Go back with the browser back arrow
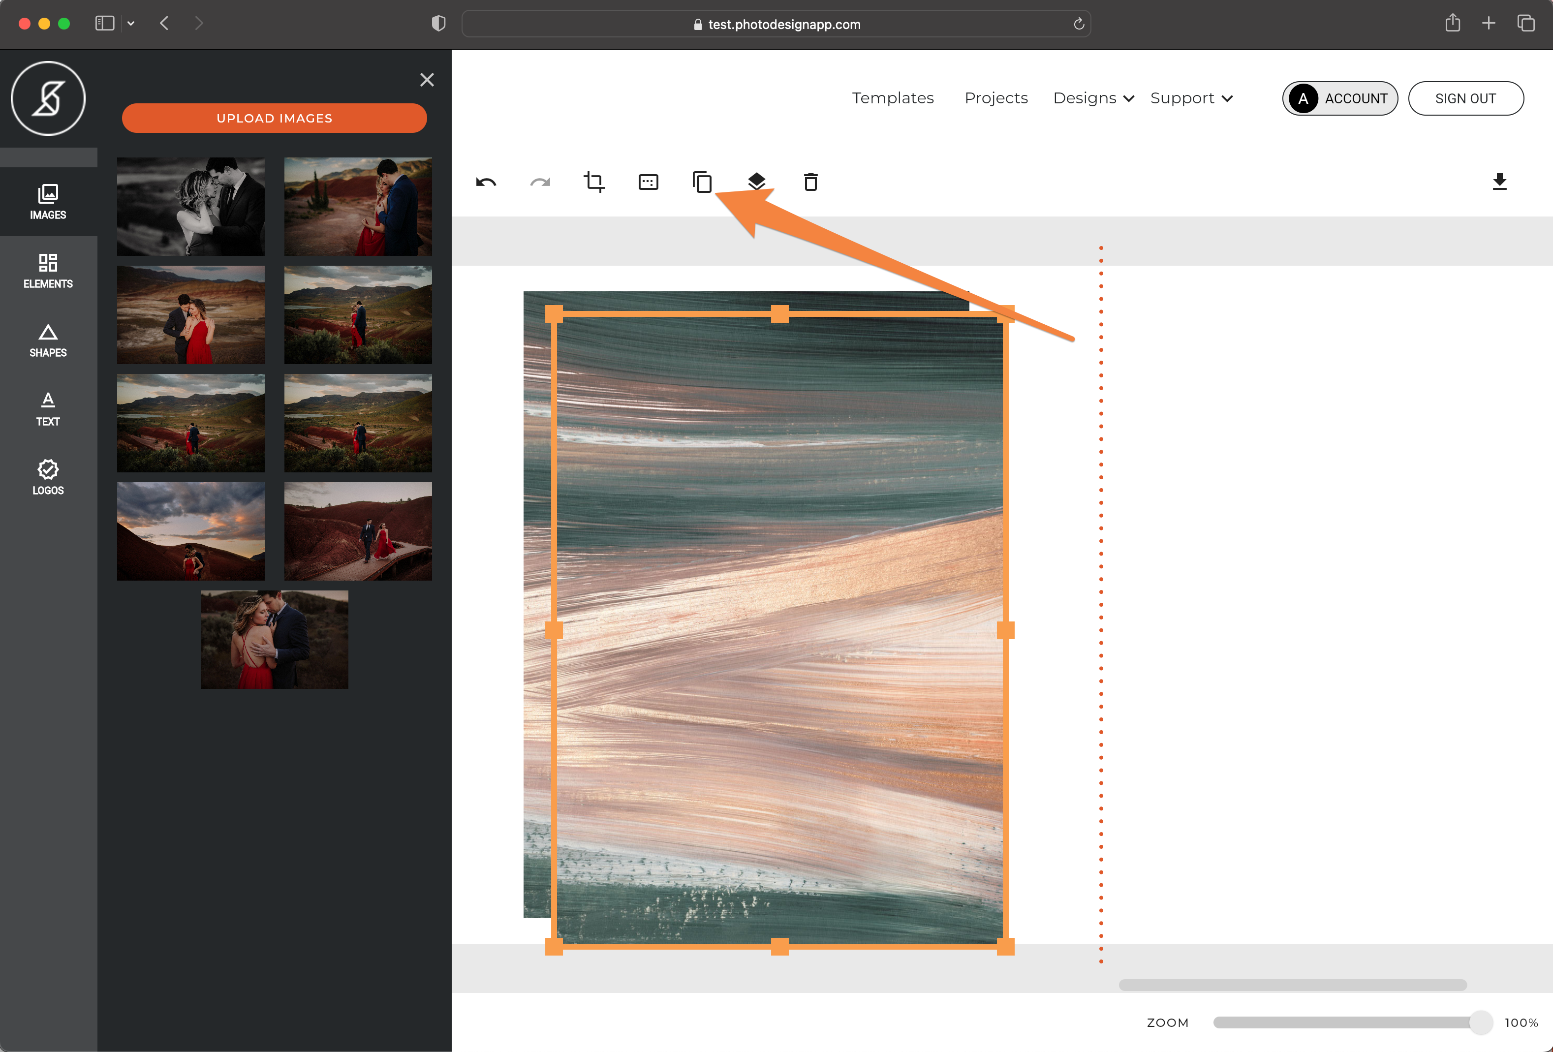This screenshot has height=1052, width=1553. click(x=164, y=24)
